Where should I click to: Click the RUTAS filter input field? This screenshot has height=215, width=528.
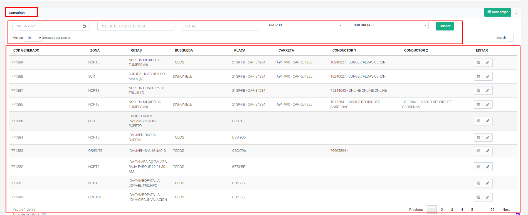pyautogui.click(x=220, y=26)
